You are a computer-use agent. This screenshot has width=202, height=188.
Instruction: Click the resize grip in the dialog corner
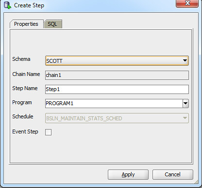196,182
